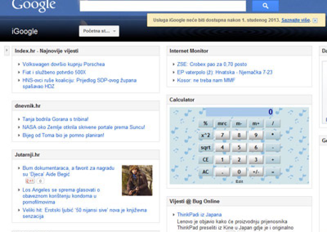Click the calculator plus key

pyautogui.click(x=273, y=160)
